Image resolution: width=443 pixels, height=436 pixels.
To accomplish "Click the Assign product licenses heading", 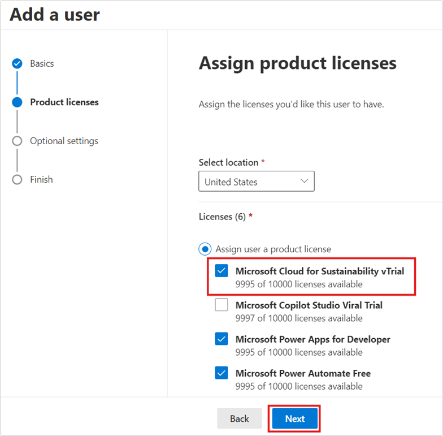I will click(x=298, y=63).
